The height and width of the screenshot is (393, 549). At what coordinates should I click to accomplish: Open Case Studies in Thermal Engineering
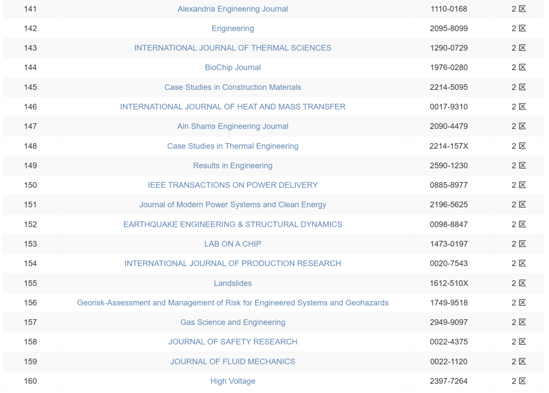pos(232,146)
